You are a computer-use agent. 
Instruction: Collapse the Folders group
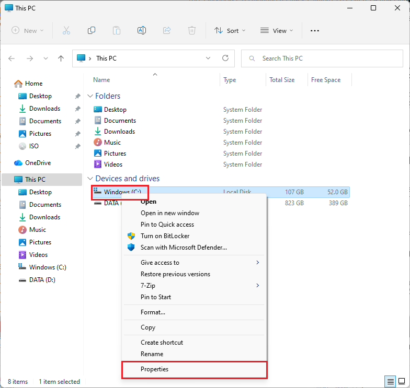click(x=90, y=96)
